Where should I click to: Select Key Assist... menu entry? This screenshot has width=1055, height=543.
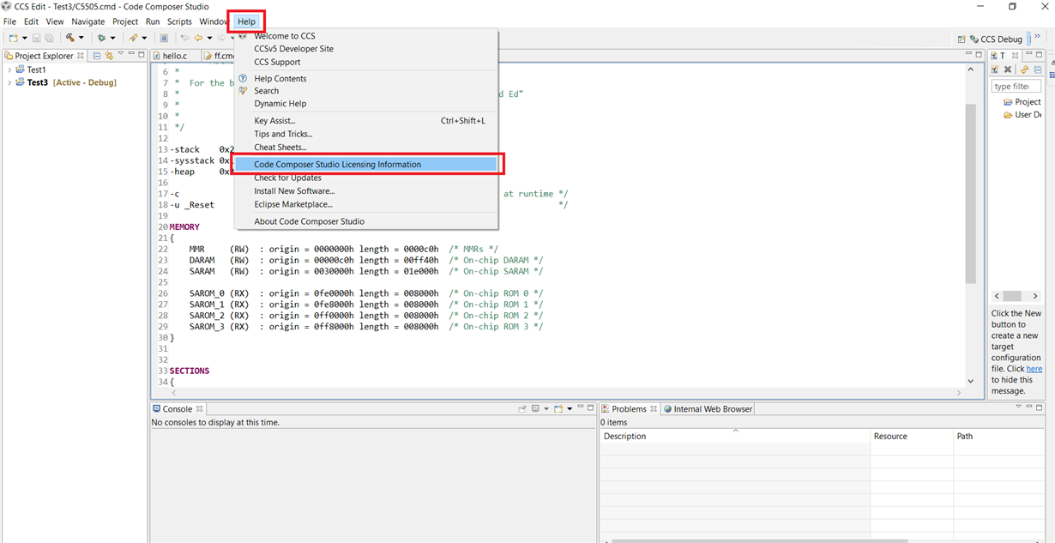click(x=366, y=121)
